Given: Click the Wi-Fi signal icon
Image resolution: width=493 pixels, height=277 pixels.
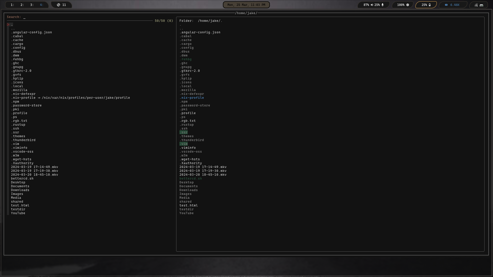Looking at the screenshot, I should [476, 5].
